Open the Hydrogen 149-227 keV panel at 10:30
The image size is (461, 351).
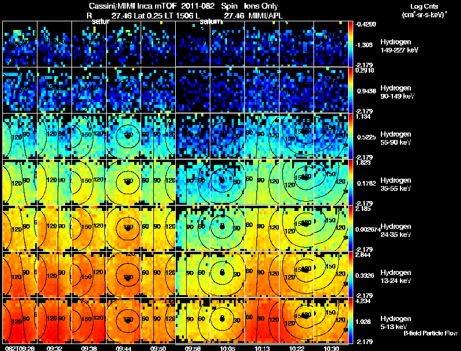331,44
